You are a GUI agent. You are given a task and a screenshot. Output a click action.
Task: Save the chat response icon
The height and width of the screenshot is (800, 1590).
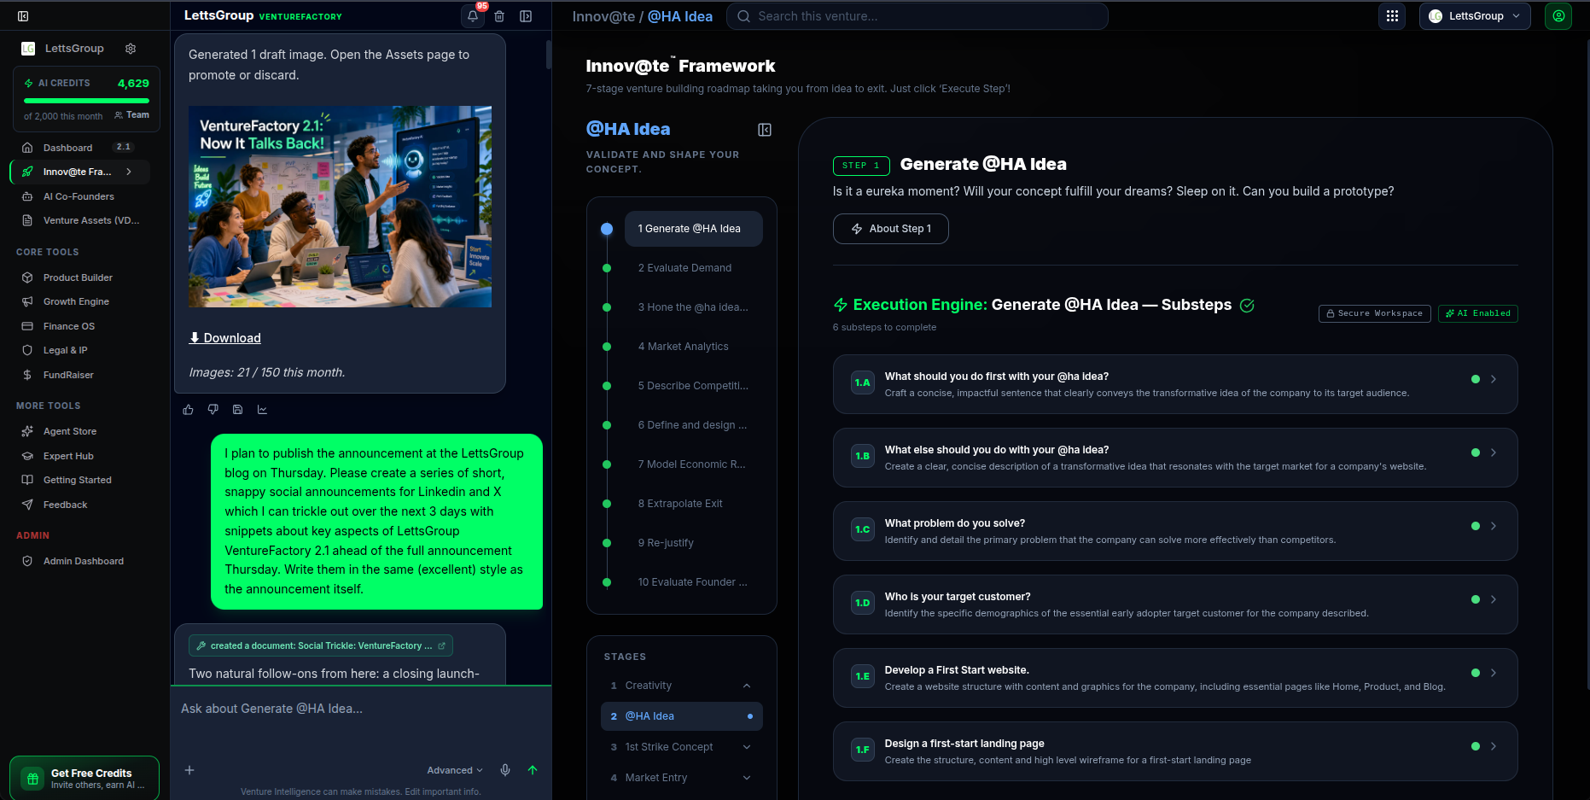[x=238, y=410]
